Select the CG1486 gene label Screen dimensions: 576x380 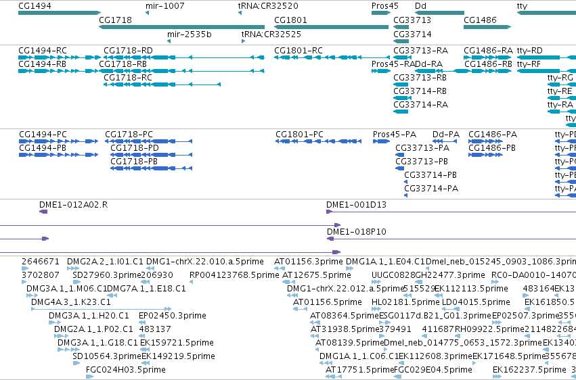click(x=480, y=20)
